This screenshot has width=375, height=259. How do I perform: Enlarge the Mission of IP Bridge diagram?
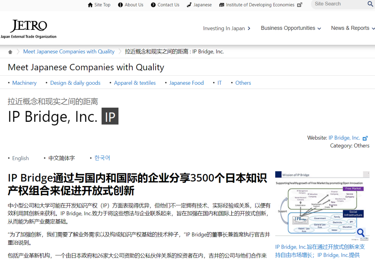coord(322,206)
